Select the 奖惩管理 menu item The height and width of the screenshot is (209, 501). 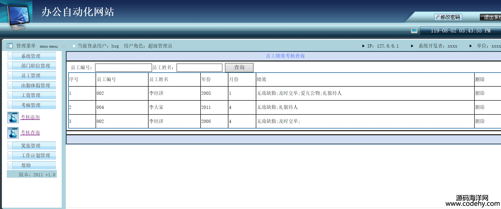point(31,146)
